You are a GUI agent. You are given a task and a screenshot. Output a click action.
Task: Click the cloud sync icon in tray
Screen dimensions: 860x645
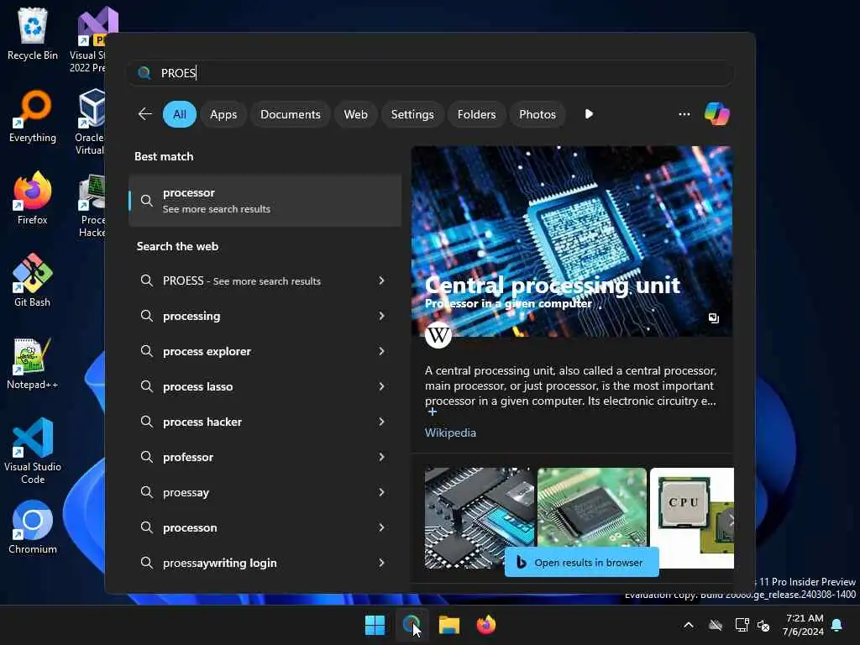716,625
